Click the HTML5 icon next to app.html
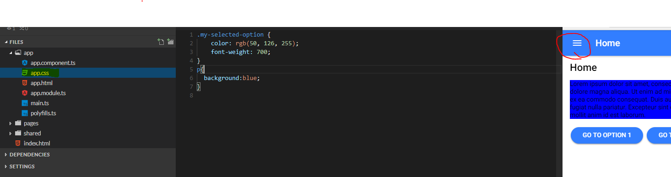 [x=25, y=83]
